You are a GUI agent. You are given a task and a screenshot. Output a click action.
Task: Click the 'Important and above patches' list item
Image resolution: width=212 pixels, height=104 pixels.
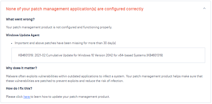65,43
